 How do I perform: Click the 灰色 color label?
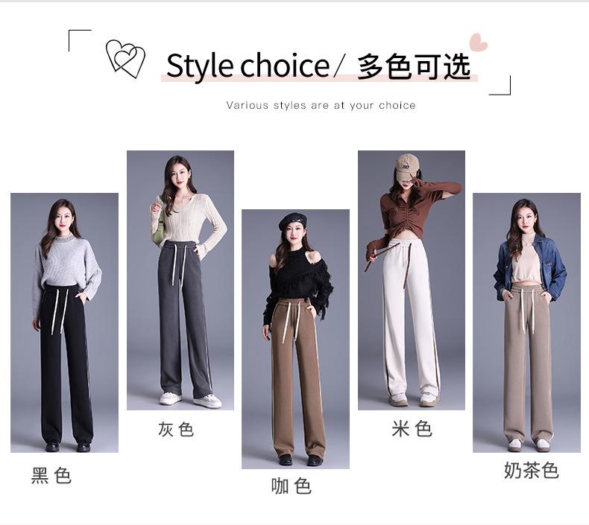176,429
